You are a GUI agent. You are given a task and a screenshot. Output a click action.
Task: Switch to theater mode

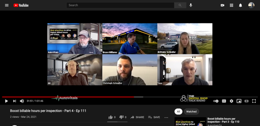[x=247, y=101]
